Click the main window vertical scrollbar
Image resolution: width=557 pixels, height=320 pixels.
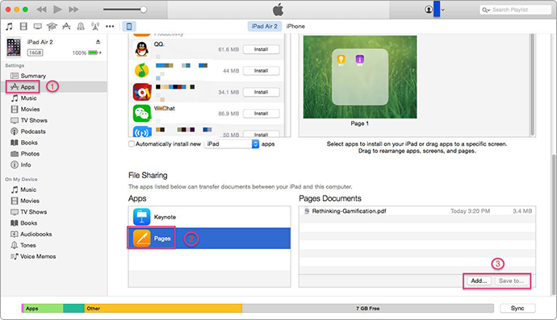(x=554, y=225)
